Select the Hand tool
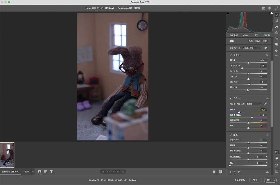Image resolution: width=280 pixels, height=185 pixels. (x=277, y=158)
